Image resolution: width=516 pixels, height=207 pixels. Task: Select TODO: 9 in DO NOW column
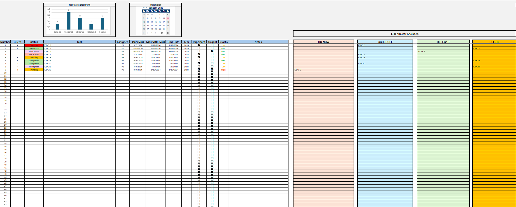pos(324,70)
